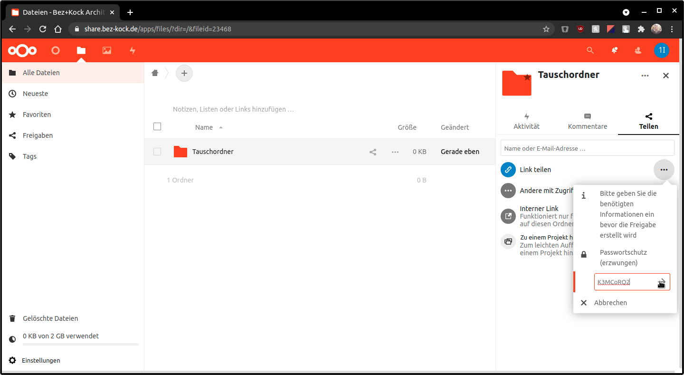Open the new file plus button dropdown
This screenshot has width=684, height=375.
click(184, 73)
